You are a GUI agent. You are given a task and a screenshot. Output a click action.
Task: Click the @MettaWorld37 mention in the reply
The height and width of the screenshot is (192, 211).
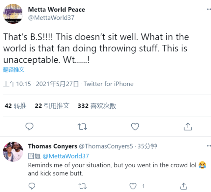66,156
